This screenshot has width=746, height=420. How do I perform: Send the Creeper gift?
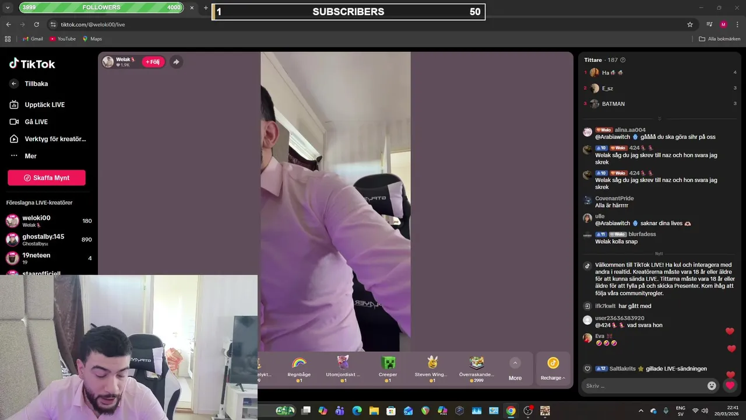[x=388, y=369]
